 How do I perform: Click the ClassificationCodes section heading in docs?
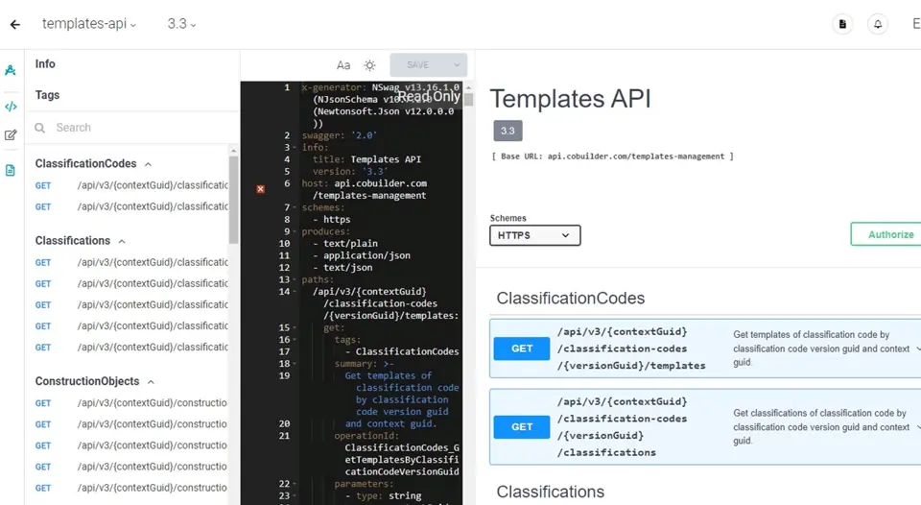[x=570, y=298]
